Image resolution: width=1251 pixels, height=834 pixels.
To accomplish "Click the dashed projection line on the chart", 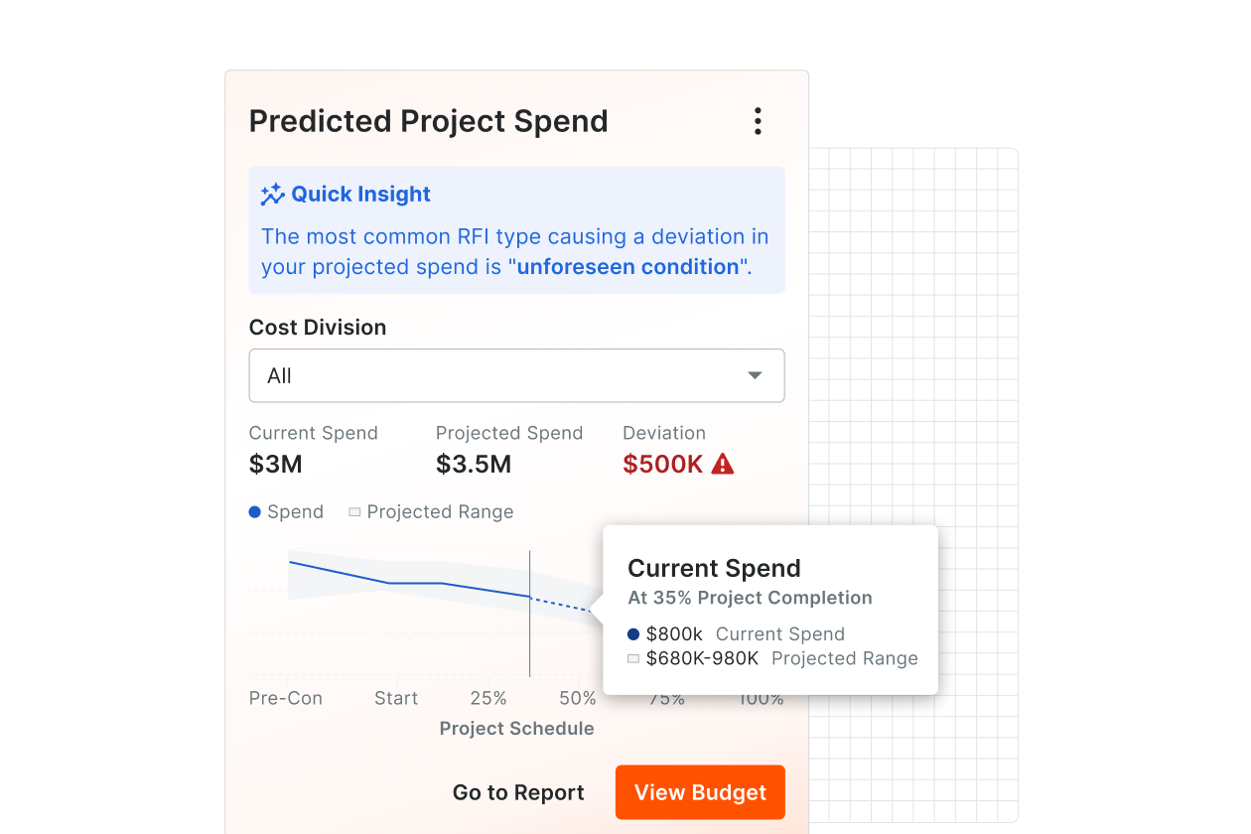I will tap(561, 606).
